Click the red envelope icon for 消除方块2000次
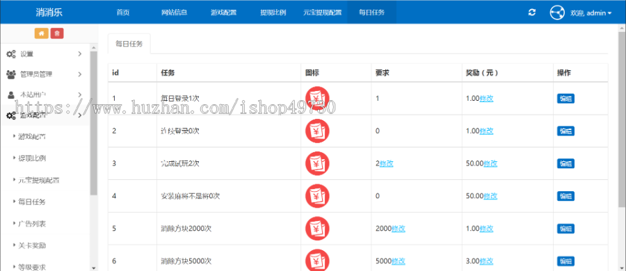 click(x=317, y=229)
